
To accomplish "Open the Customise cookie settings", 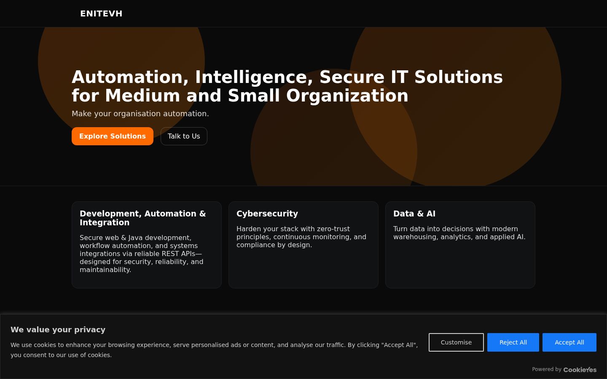I will (456, 342).
